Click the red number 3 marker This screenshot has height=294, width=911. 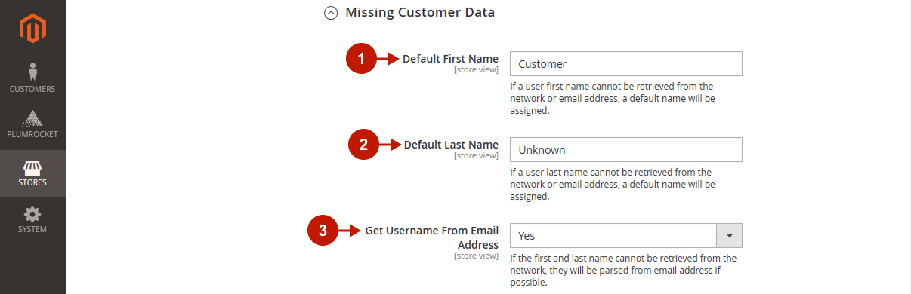(x=323, y=231)
